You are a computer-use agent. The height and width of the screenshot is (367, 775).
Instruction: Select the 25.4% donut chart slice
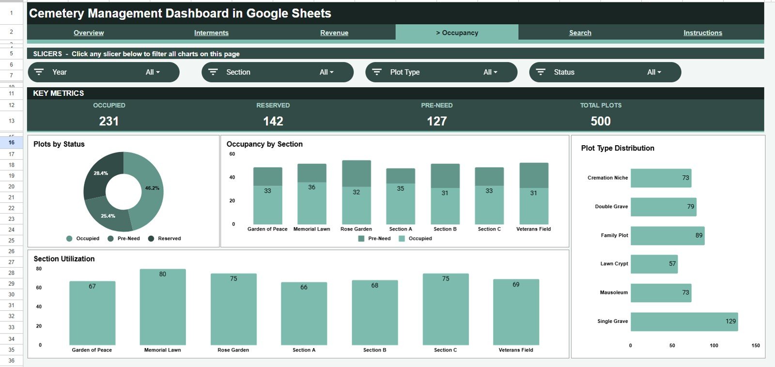point(109,215)
